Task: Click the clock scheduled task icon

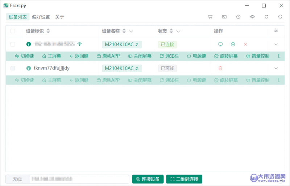Action: [239, 17]
